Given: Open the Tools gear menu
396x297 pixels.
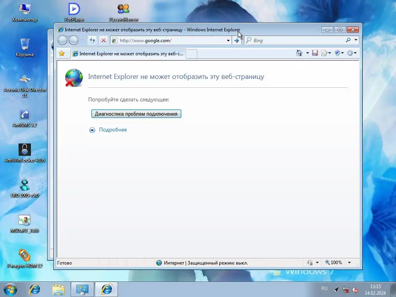Looking at the screenshot, I should point(352,53).
